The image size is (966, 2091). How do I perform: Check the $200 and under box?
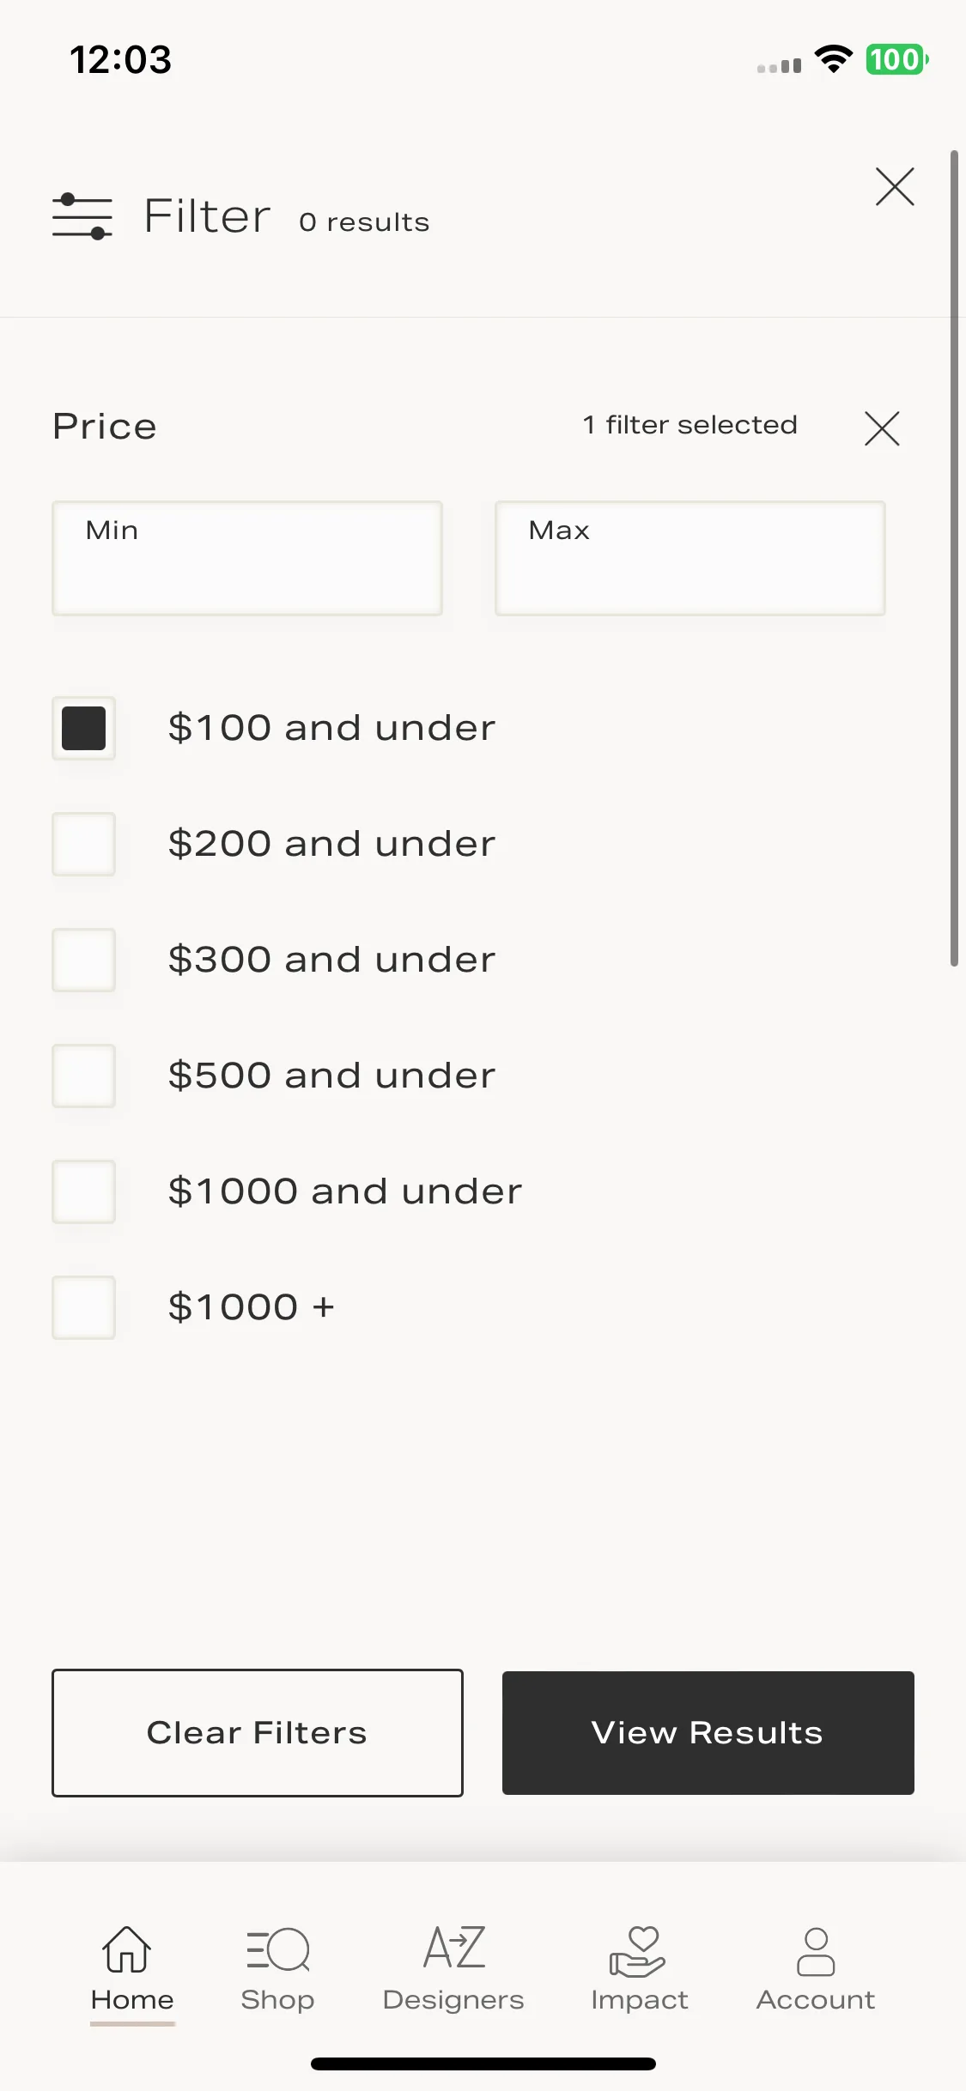click(83, 844)
